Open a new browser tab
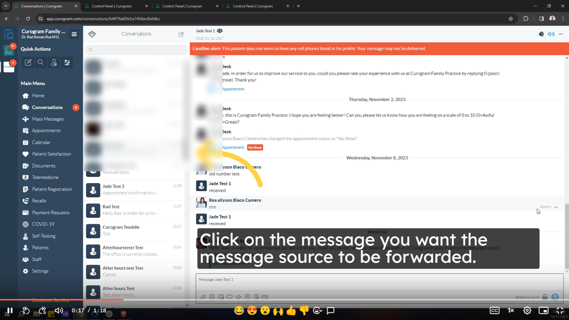 [298, 6]
